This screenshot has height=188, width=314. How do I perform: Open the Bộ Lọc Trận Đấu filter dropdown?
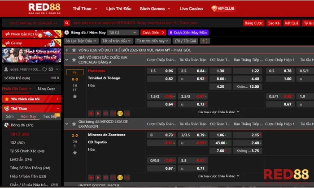click(81, 41)
